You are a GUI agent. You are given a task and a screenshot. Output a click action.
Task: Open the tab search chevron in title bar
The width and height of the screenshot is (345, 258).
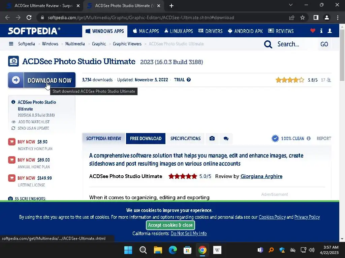pyautogui.click(x=291, y=5)
